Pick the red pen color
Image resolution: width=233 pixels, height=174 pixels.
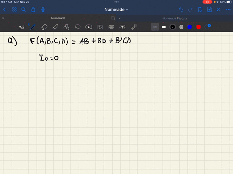[199, 27]
